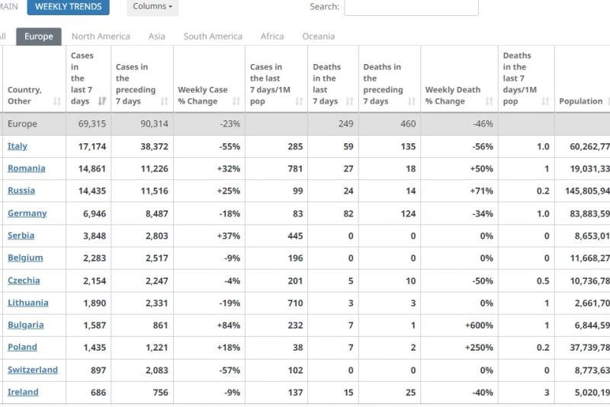Image resolution: width=610 pixels, height=407 pixels.
Task: Sort Cases in last 7 days/1M pop column
Action: tap(299, 101)
